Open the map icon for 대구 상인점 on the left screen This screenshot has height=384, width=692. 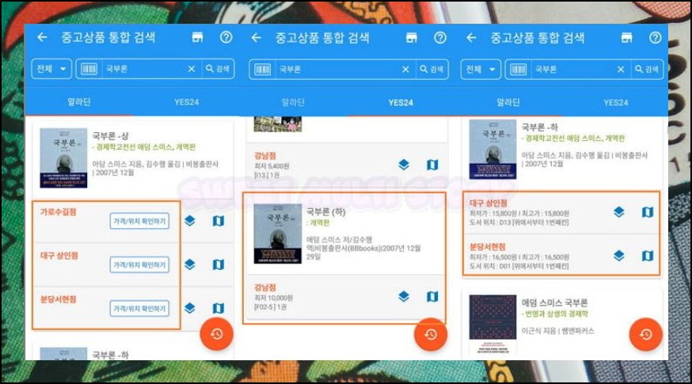219,264
